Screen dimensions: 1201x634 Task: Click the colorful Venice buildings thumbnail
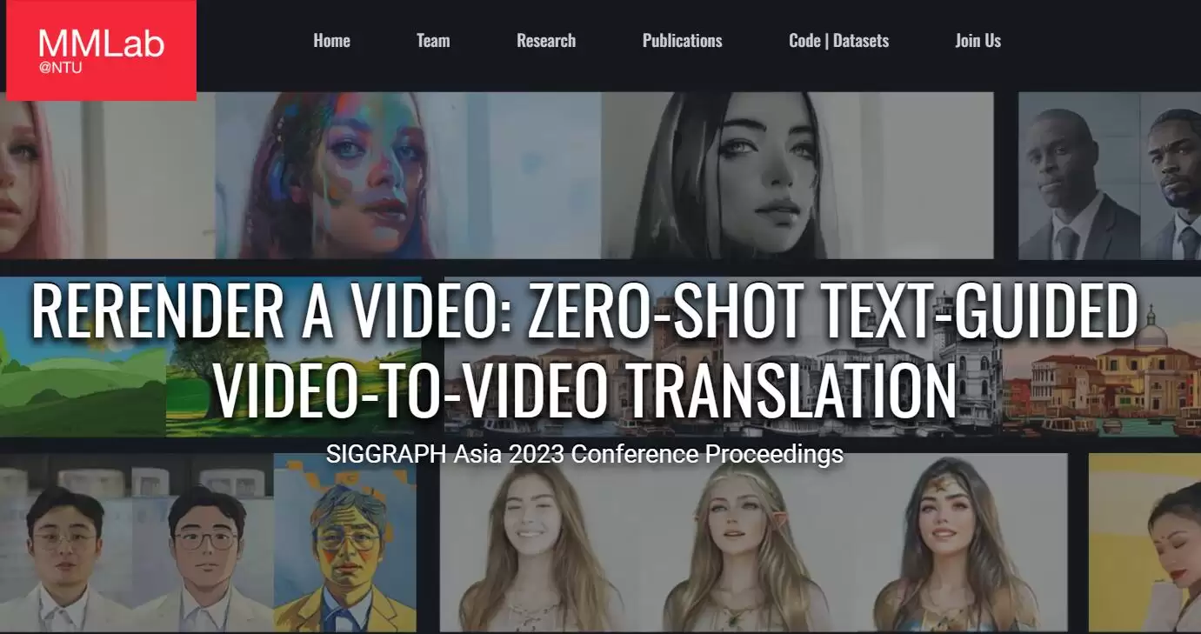[1101, 357]
